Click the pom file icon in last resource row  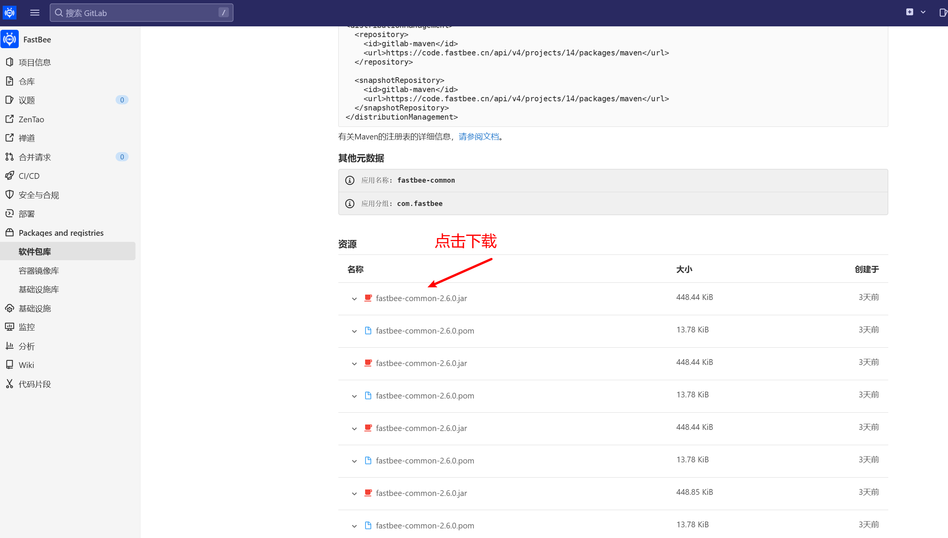(x=368, y=525)
